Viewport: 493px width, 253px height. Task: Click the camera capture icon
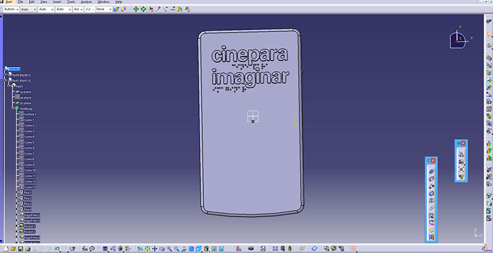coord(251,249)
